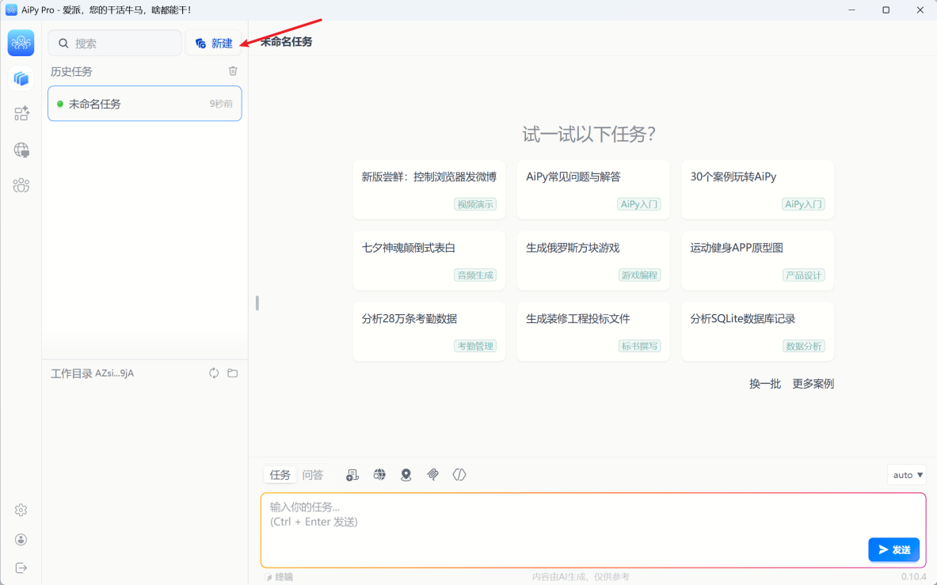Refresh the working directory
The height and width of the screenshot is (585, 937).
click(214, 373)
